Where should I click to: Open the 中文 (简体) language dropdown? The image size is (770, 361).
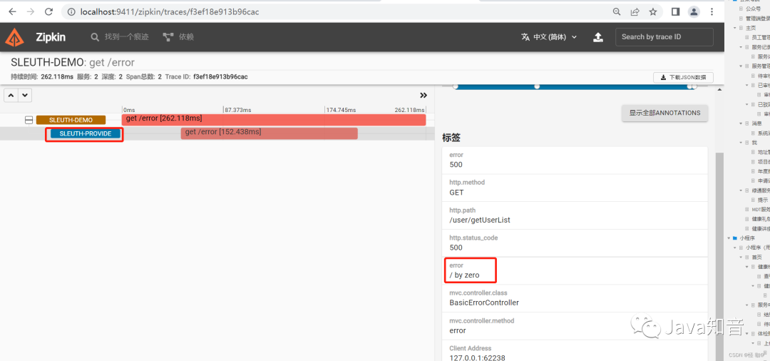point(549,37)
